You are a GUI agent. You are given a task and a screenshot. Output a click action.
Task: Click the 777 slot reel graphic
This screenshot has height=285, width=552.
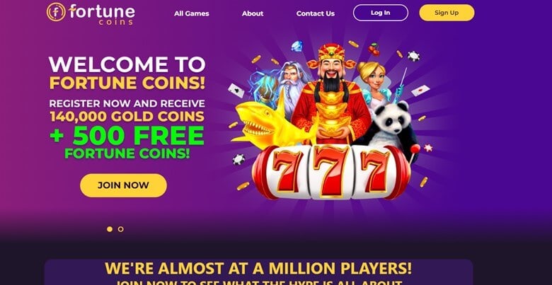pos(331,173)
